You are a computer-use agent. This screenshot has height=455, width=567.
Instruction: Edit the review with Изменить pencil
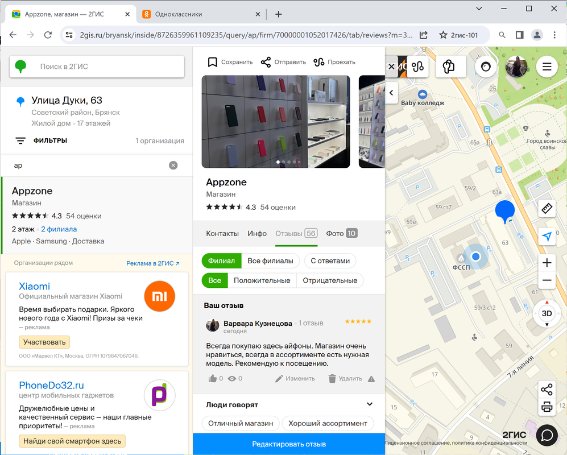295,379
